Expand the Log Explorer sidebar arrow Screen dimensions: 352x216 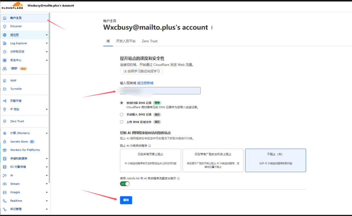pos(47,43)
